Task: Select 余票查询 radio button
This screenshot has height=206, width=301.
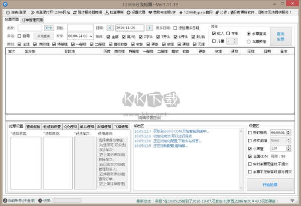Action: 249,34
